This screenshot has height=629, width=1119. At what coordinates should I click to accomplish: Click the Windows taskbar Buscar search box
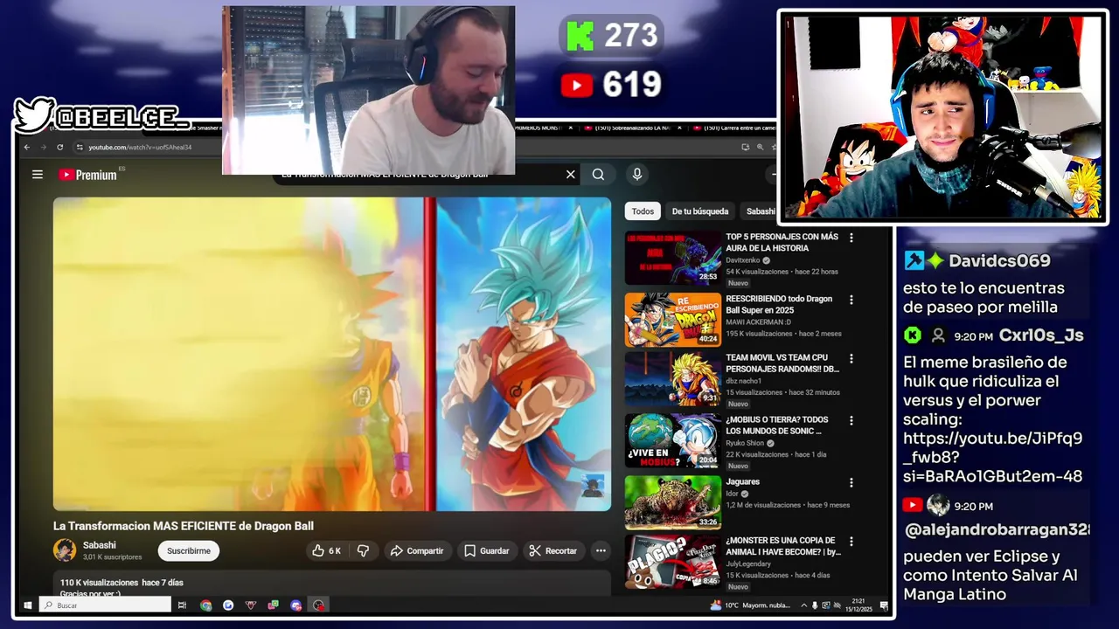pyautogui.click(x=105, y=605)
